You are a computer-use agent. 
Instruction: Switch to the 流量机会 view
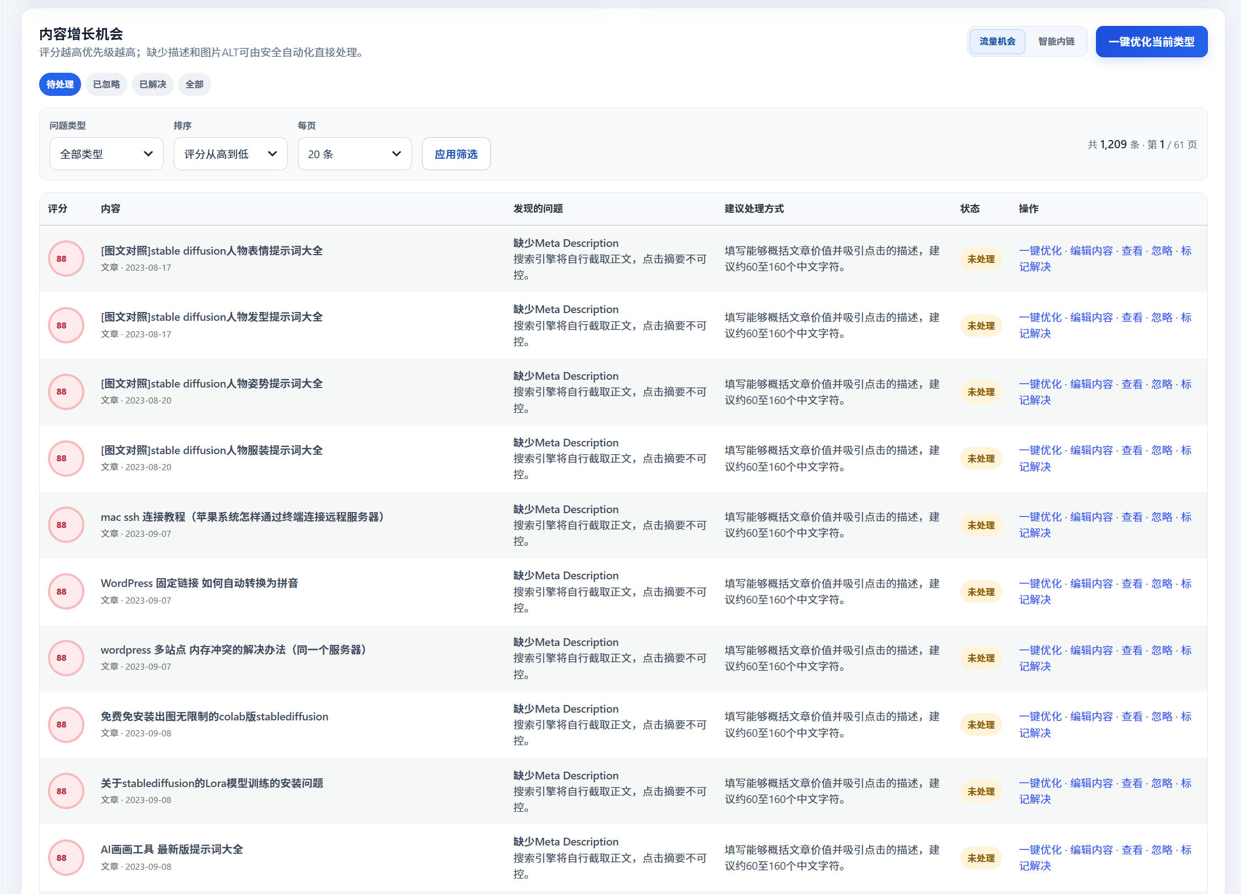tap(997, 41)
